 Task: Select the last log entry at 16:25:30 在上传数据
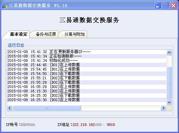click(x=87, y=100)
